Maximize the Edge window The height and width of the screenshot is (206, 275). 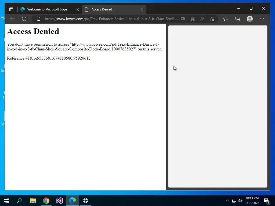(x=251, y=8)
